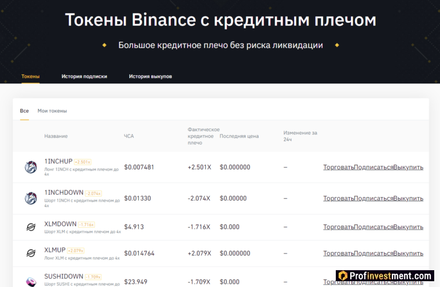Click the -2.074x badge beside 1INCHDOWN
This screenshot has height=287, width=440.
pyautogui.click(x=93, y=194)
